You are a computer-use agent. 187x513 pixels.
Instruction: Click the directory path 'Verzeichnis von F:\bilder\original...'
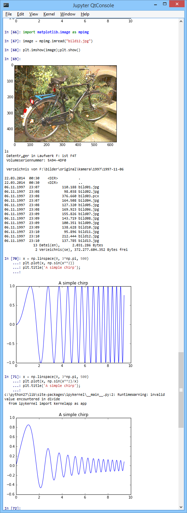[65, 169]
